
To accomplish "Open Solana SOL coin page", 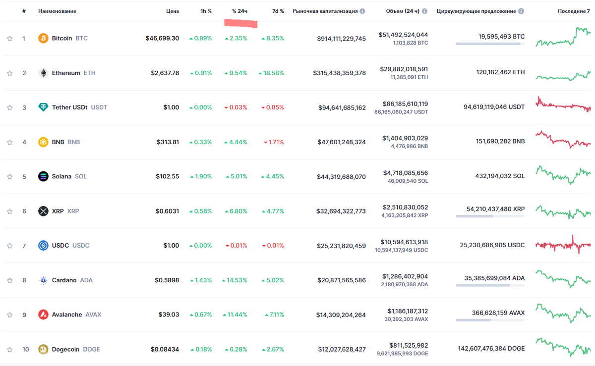I will point(69,176).
